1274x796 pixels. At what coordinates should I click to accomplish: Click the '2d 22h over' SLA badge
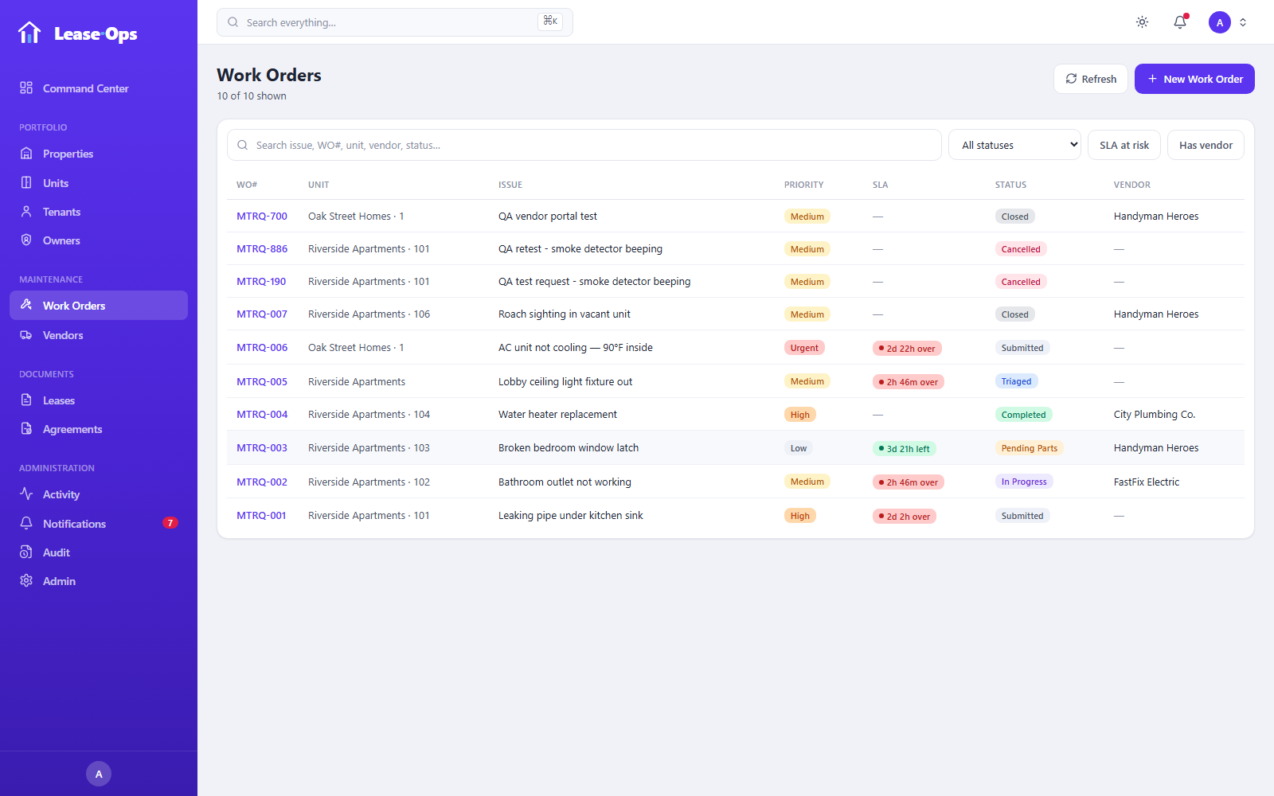point(907,348)
